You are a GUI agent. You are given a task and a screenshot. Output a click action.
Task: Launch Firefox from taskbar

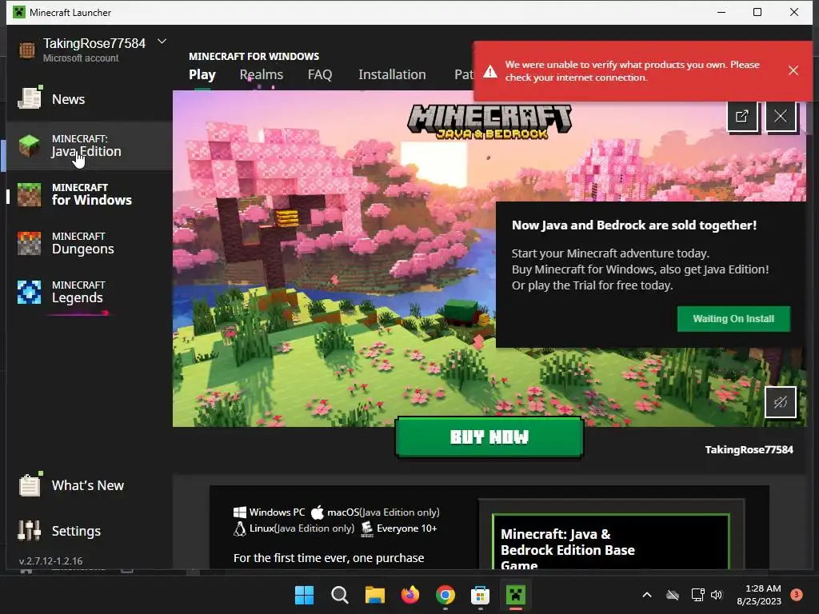point(410,595)
